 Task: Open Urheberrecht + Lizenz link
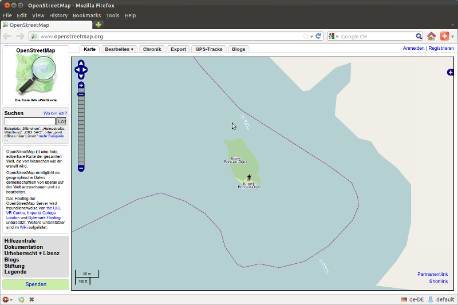tap(32, 253)
